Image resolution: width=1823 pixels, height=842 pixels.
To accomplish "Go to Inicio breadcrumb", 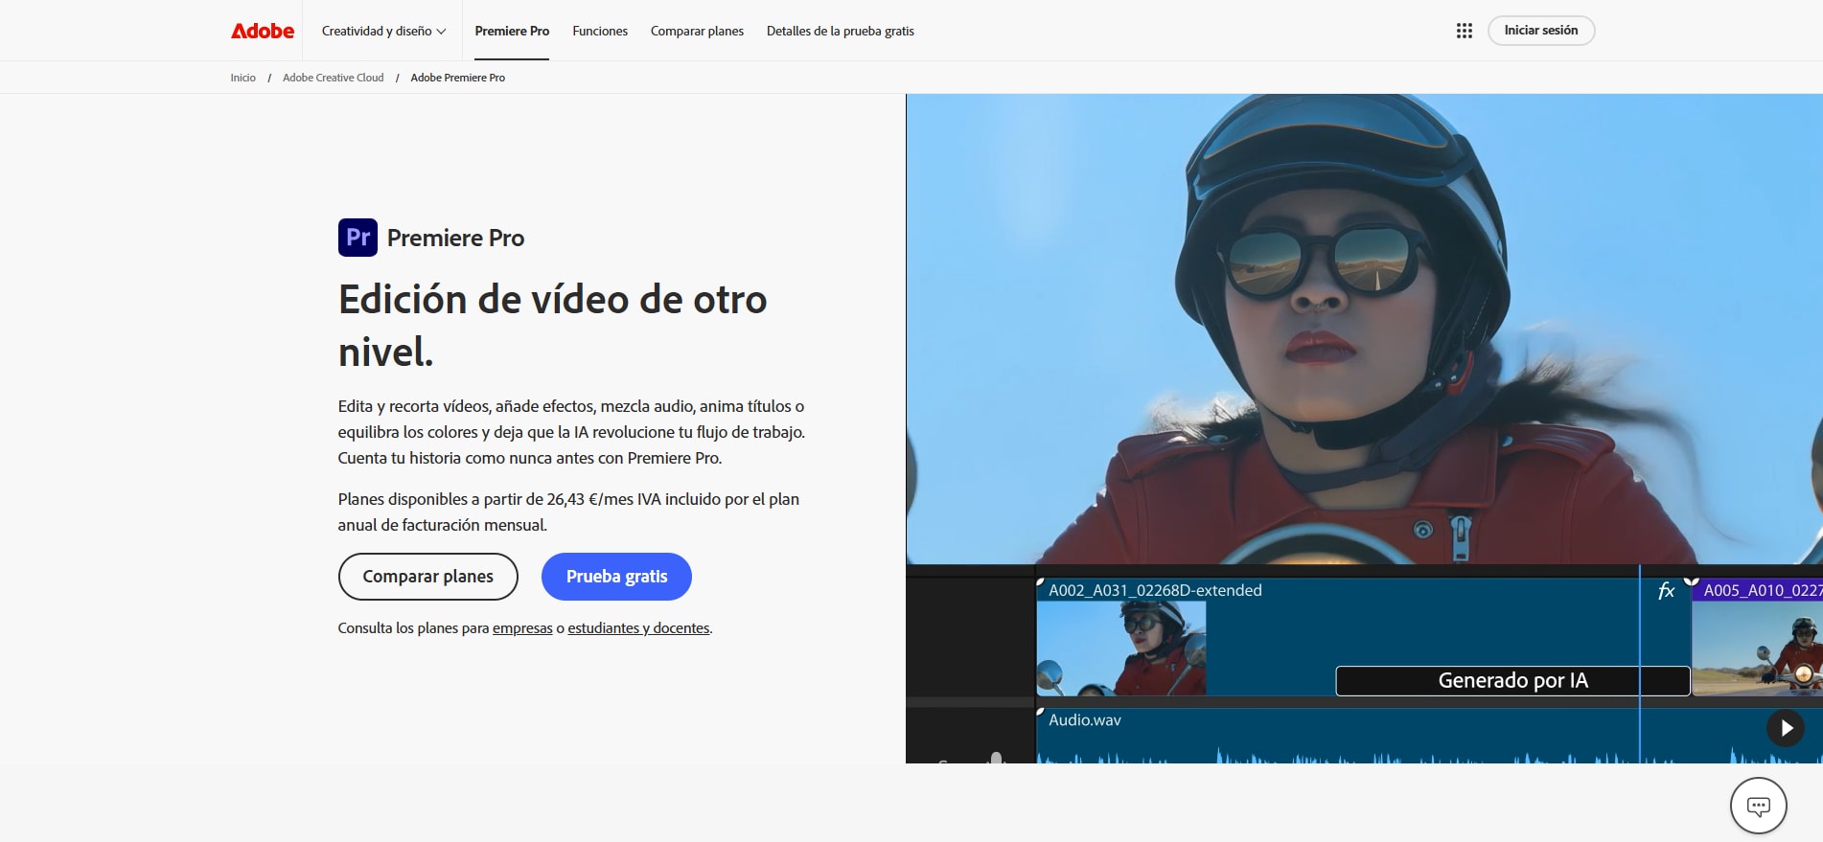I will pos(243,78).
